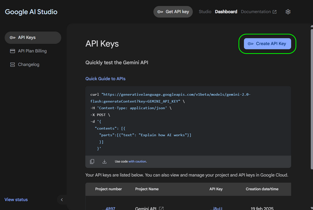Open the Documentation tab
This screenshot has height=210, width=313.
[256, 12]
